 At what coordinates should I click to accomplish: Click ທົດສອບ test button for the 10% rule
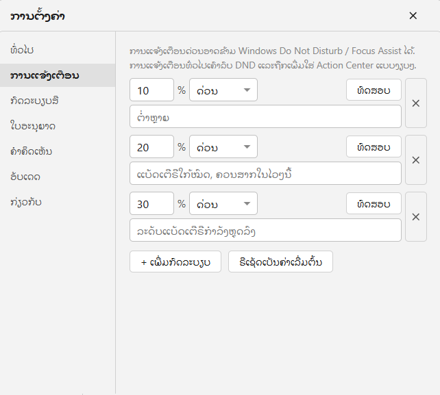[374, 90]
